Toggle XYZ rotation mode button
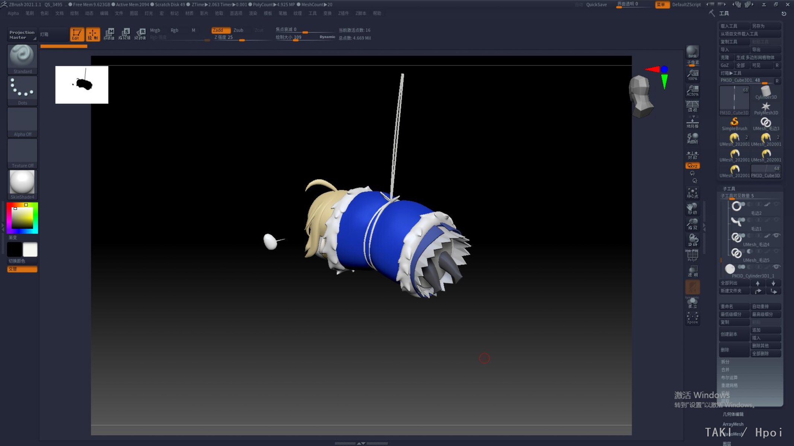The height and width of the screenshot is (446, 794). pos(692,166)
